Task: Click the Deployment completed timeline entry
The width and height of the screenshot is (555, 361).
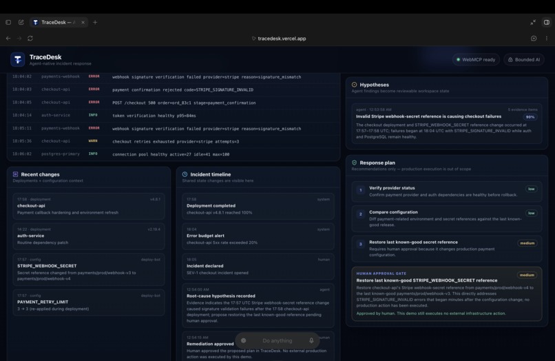Action: [258, 206]
